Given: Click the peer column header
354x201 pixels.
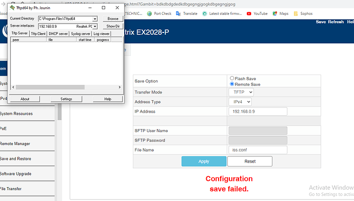Looking at the screenshot, I should [x=28, y=40].
